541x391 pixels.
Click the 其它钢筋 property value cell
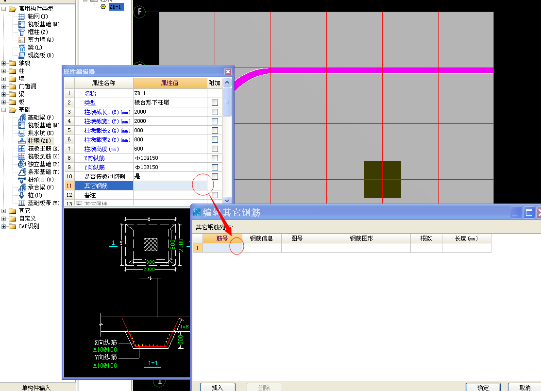coord(170,186)
